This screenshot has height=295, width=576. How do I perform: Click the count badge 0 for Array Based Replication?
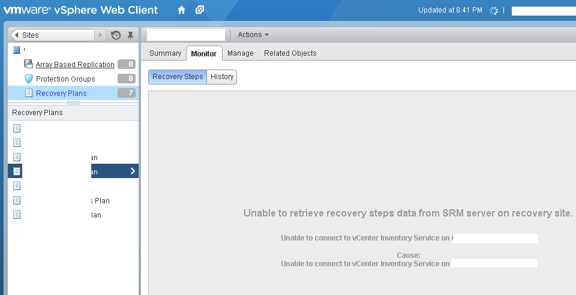tap(127, 64)
